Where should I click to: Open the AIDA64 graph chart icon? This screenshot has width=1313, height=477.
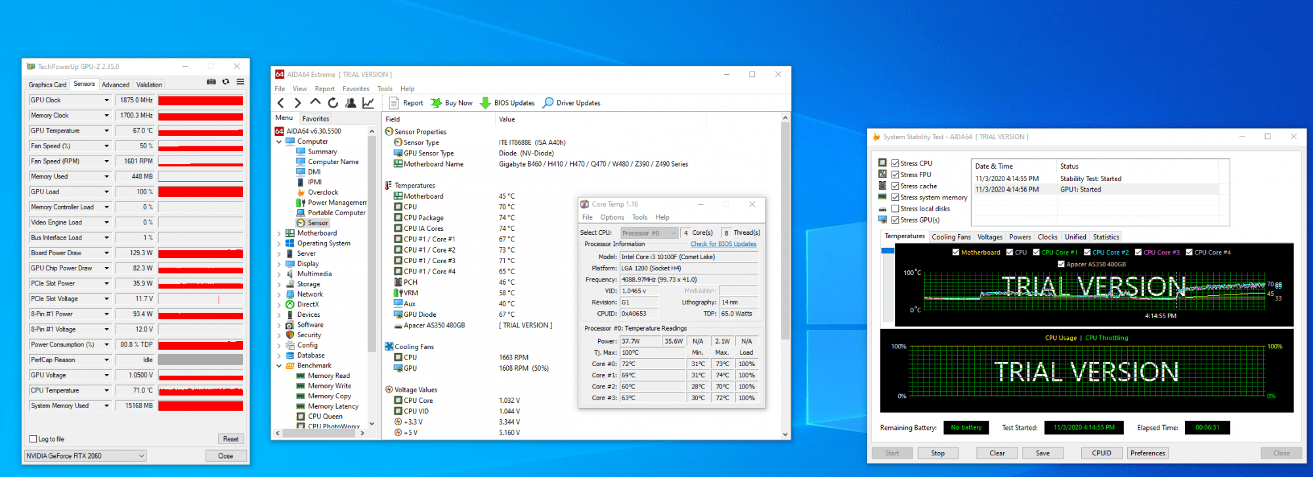(368, 103)
